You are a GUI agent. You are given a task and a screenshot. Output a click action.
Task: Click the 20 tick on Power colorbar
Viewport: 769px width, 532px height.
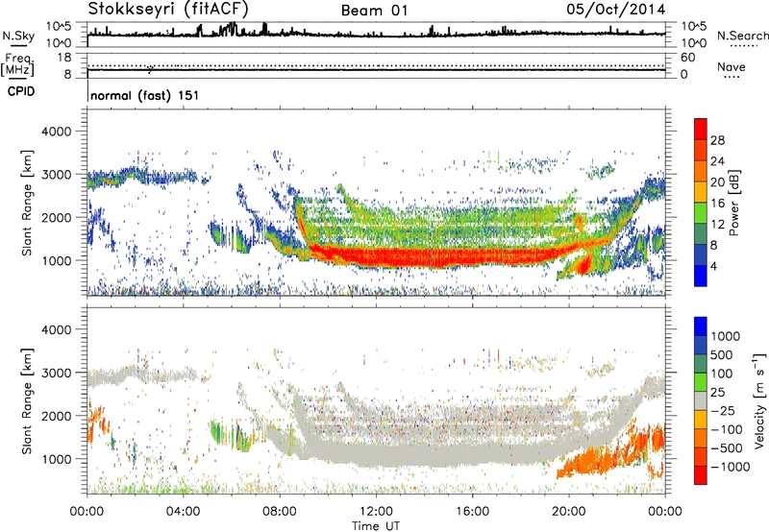pyautogui.click(x=717, y=182)
